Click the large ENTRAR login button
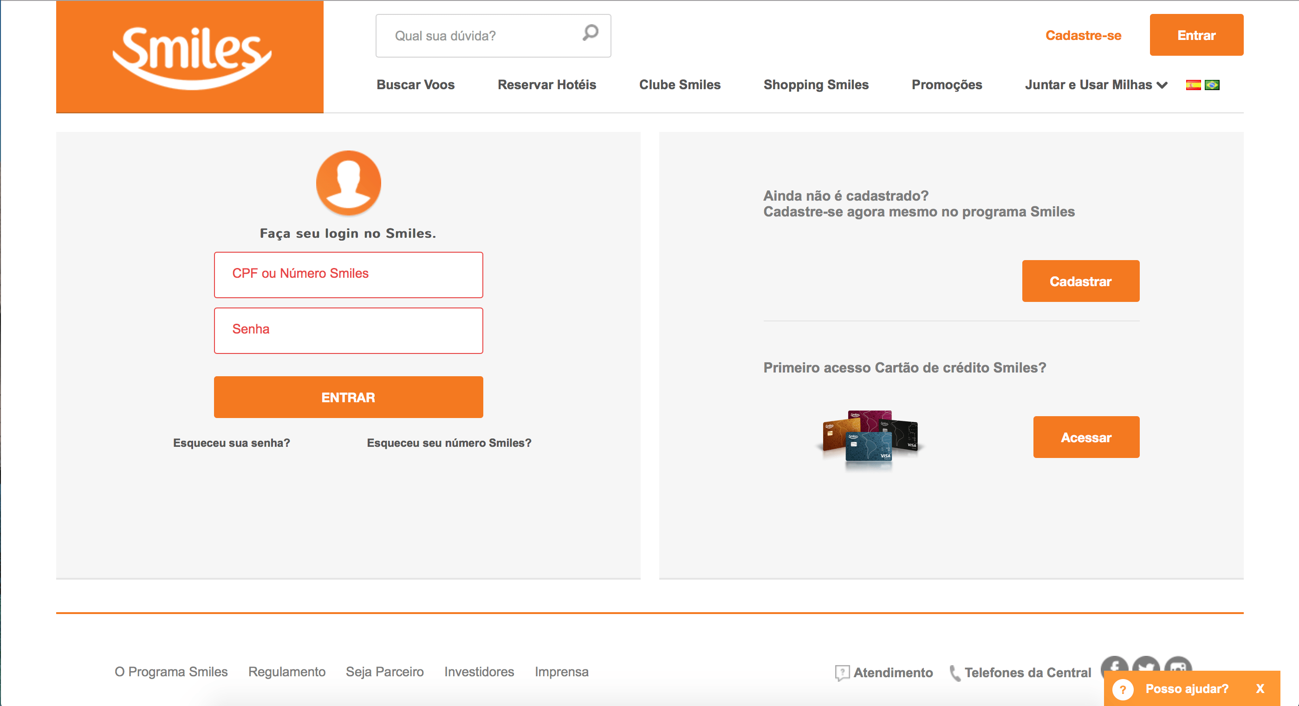 coord(349,397)
